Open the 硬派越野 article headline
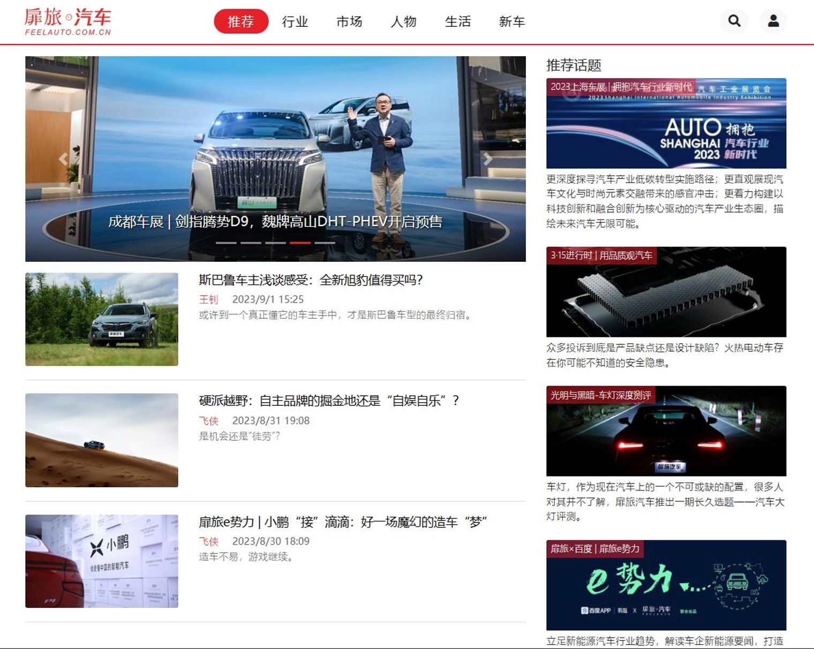Image resolution: width=814 pixels, height=649 pixels. 329,401
